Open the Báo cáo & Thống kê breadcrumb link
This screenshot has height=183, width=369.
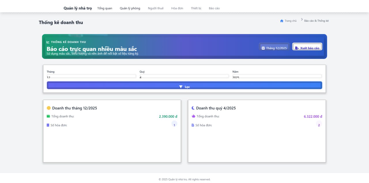coord(316,20)
